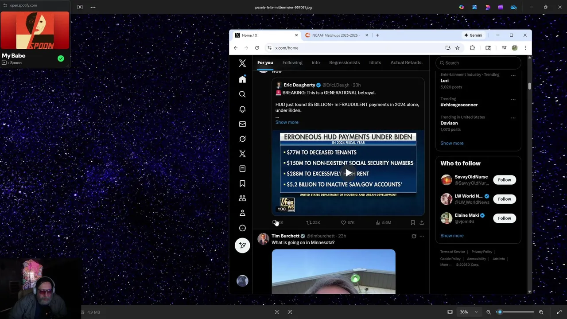
Task: Open Notifications bell in X sidebar
Action: click(x=242, y=109)
